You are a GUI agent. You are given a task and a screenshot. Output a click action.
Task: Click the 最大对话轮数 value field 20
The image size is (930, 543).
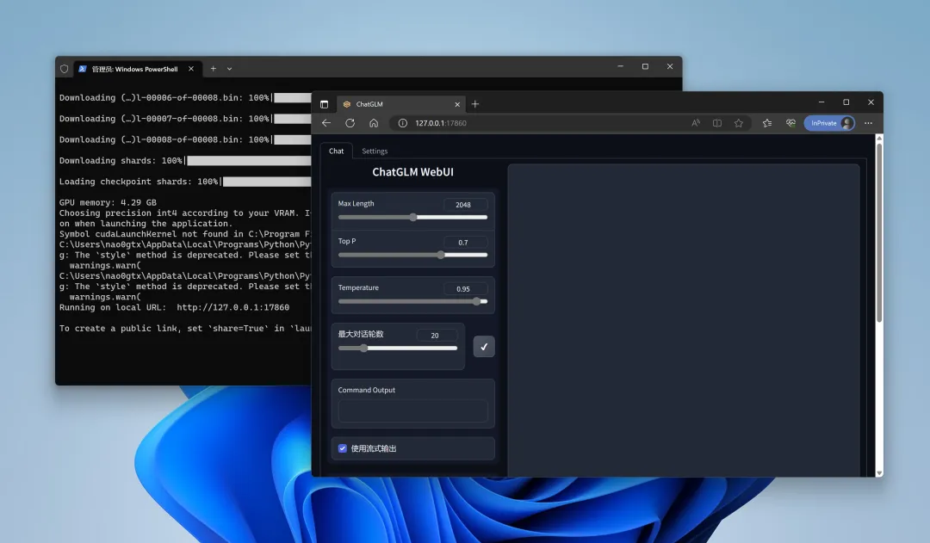click(437, 336)
